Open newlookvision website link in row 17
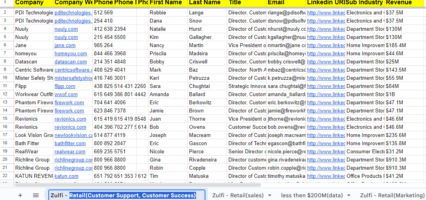The width and height of the screenshot is (426, 200). (73, 135)
